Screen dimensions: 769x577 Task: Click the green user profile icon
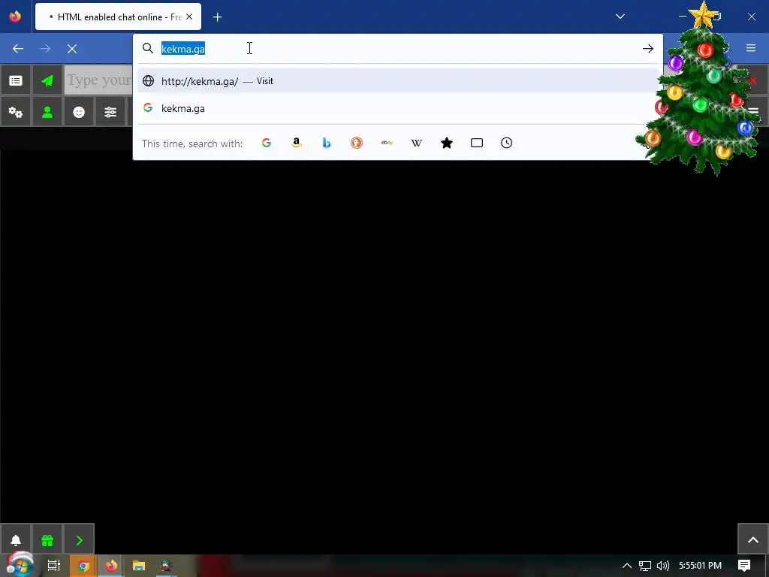[x=47, y=112]
